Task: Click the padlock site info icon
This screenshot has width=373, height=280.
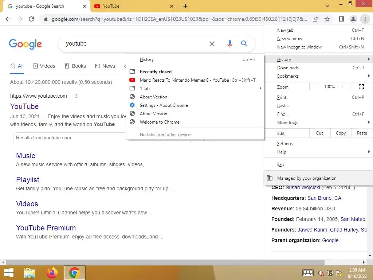Action: pyautogui.click(x=46, y=19)
